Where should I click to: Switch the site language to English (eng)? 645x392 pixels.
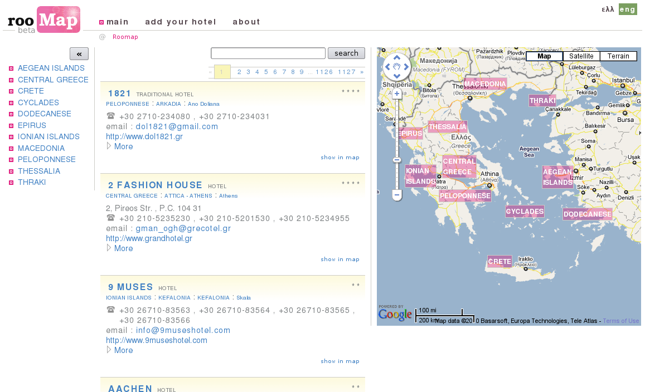pos(628,9)
